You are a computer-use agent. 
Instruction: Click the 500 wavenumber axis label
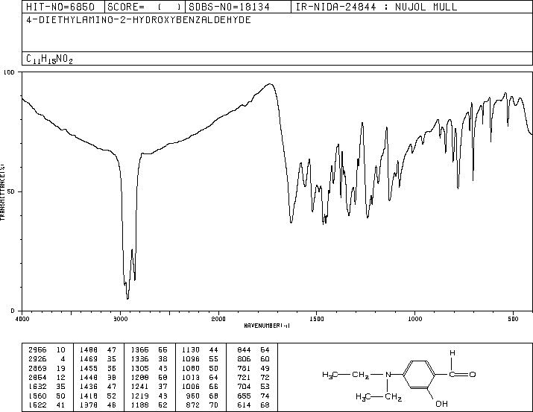coord(513,319)
